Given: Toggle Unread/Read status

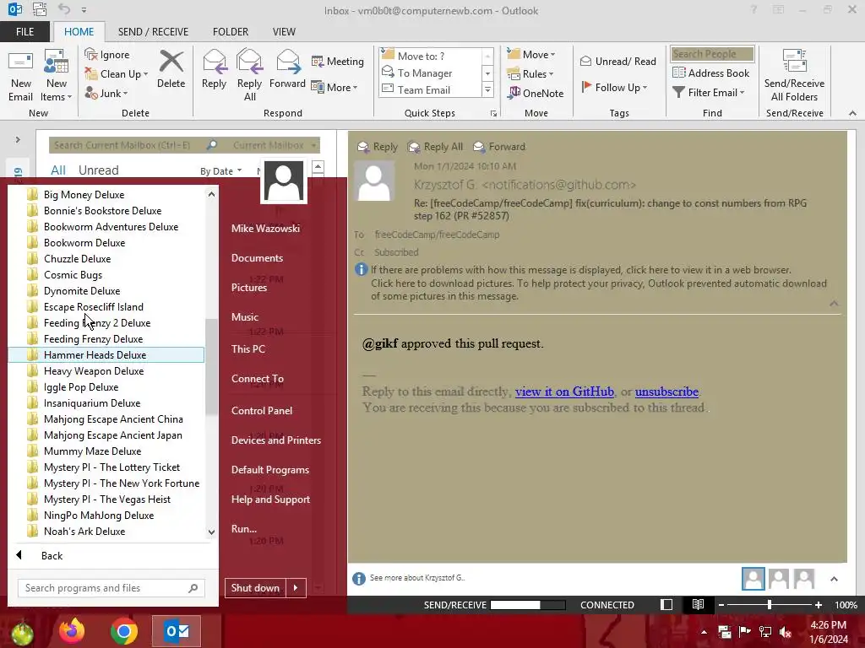Looking at the screenshot, I should click(618, 61).
